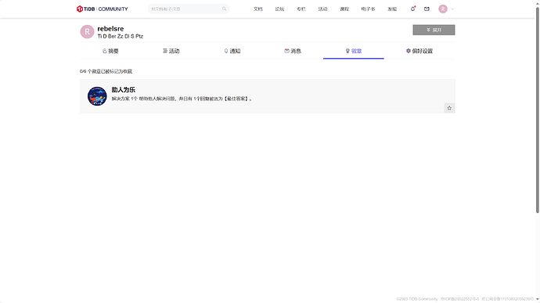The image size is (540, 303).
Task: Click the scrollbar down arrow
Action: coord(537,300)
